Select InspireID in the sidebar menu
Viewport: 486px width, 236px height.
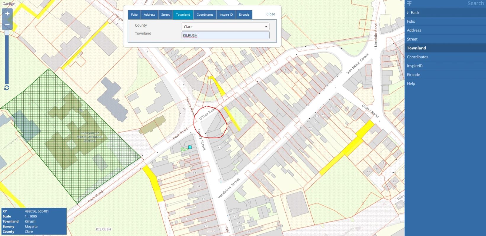415,66
